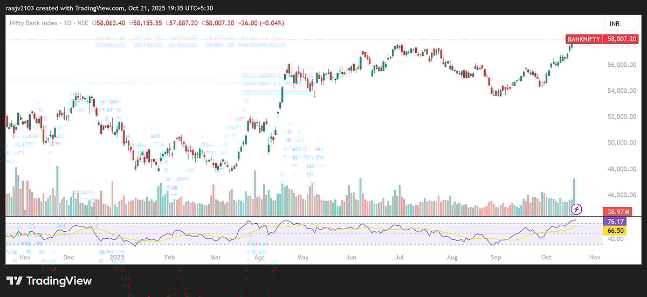The height and width of the screenshot is (297, 647).
Task: Click the NSE exchange label in legend
Action: [82, 23]
